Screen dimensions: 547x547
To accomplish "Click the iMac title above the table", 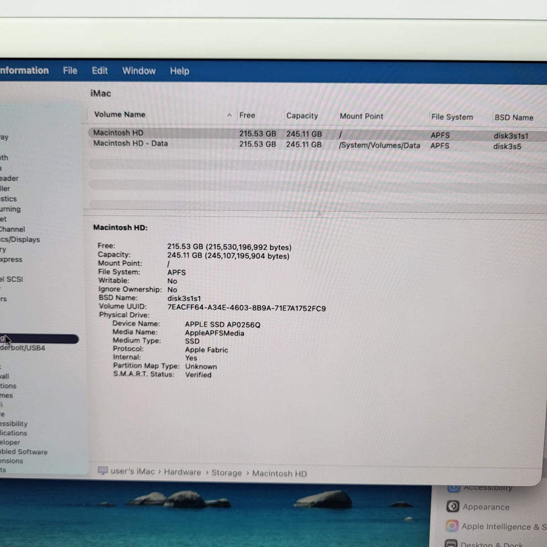I will point(101,93).
